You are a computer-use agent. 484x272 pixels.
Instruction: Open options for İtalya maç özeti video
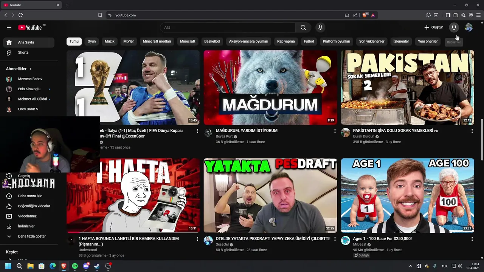[197, 131]
